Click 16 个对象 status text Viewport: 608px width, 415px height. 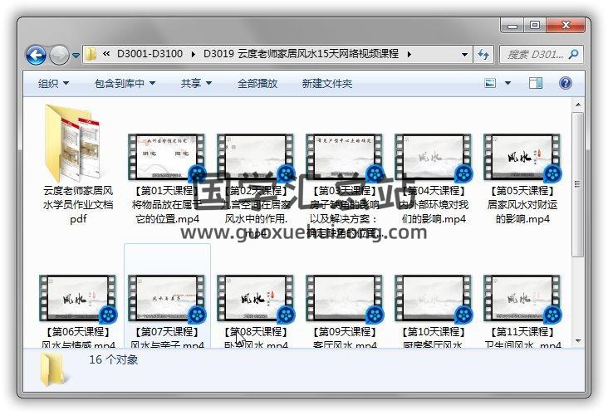click(x=113, y=359)
